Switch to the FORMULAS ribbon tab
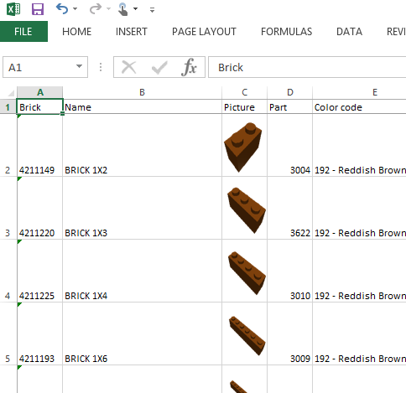This screenshot has height=393, width=406. click(x=287, y=32)
